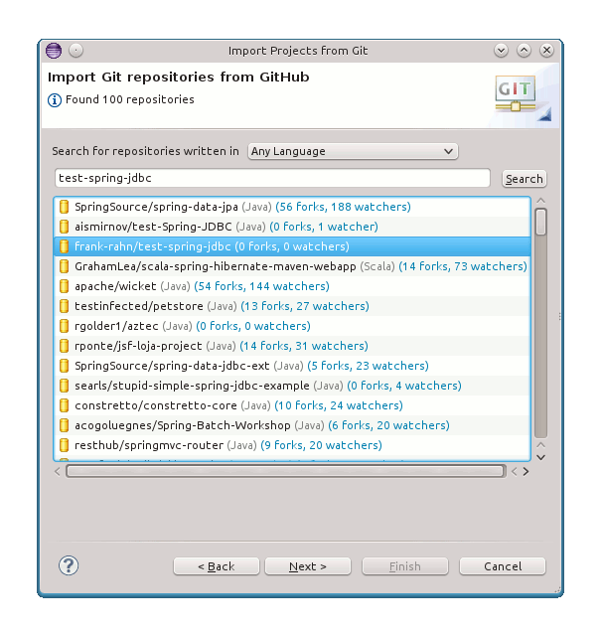Click the vertical scrollbar down arrow

click(x=541, y=456)
